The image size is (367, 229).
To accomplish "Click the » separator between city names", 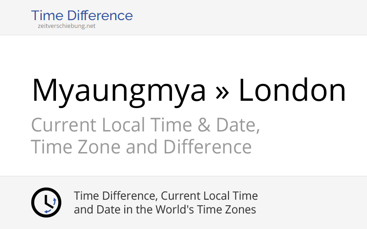I will click(x=222, y=90).
